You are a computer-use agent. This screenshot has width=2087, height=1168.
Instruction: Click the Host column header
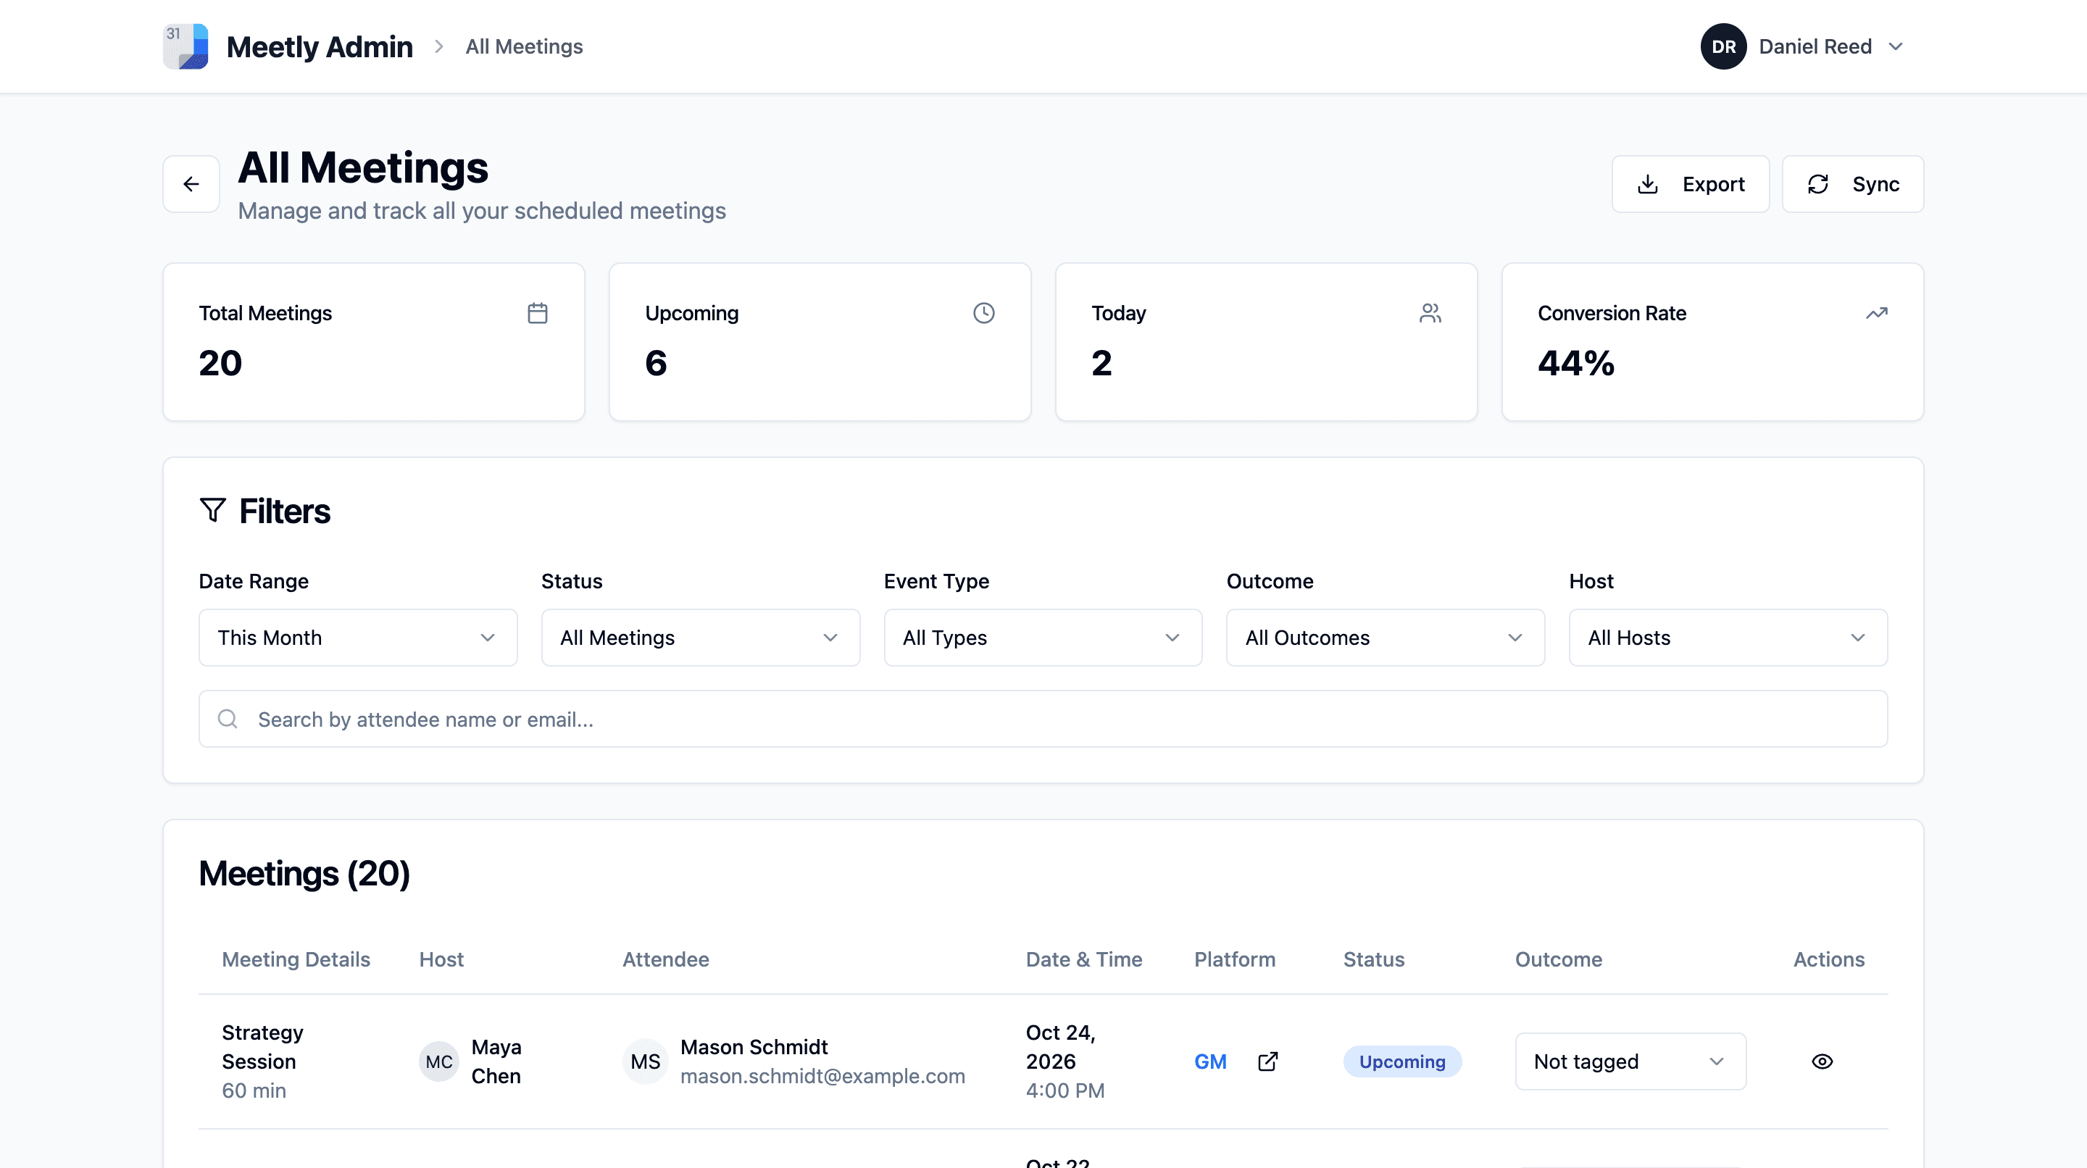(441, 959)
